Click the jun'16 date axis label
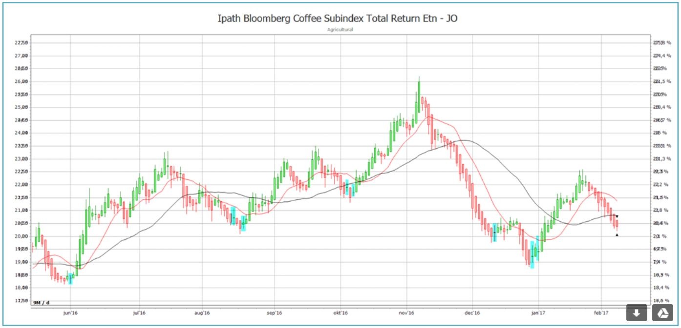 tap(71, 313)
